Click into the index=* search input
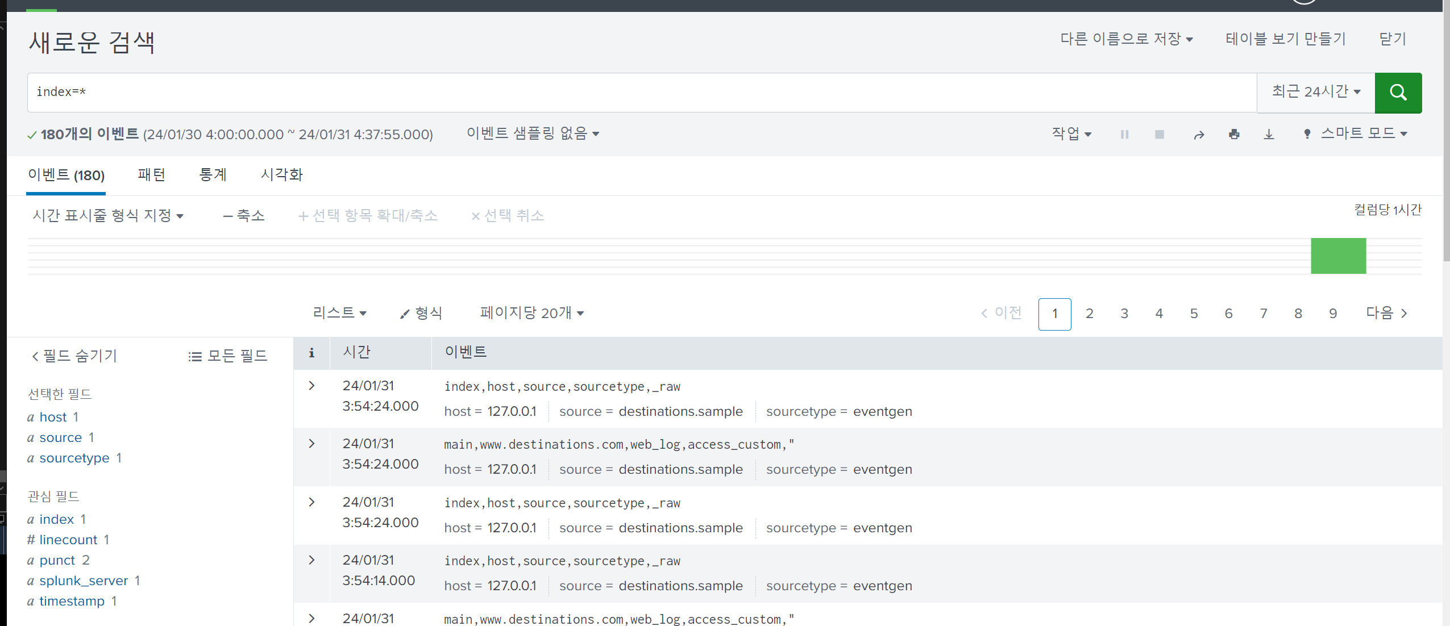Screen dimensions: 1450x626 pos(625,92)
